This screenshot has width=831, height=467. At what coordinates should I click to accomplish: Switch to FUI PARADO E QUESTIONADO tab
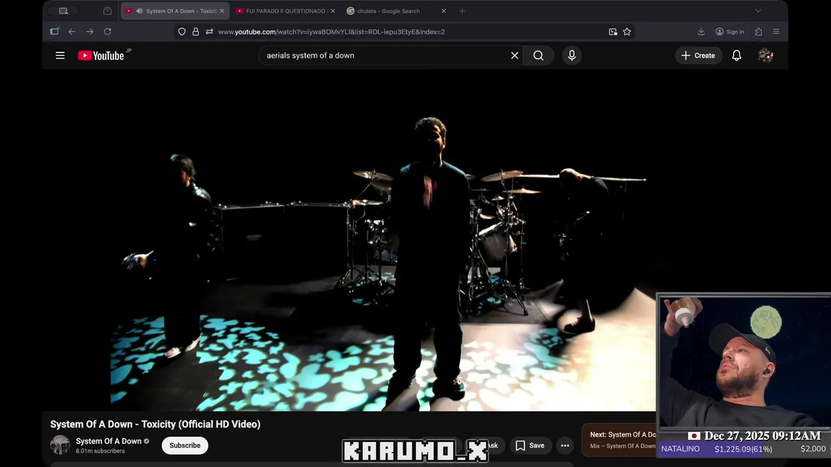[x=286, y=11]
